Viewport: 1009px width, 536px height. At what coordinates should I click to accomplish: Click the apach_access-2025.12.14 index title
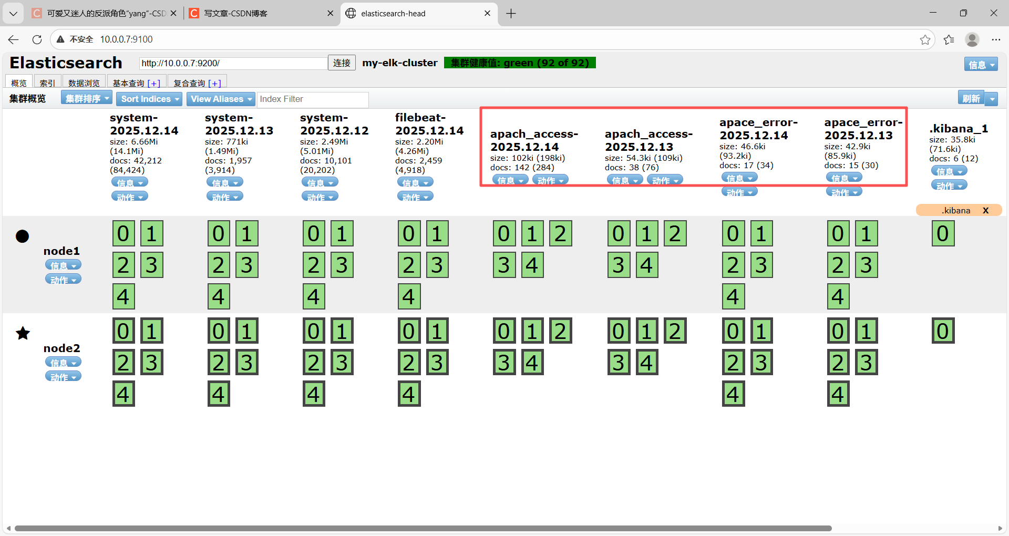click(x=534, y=140)
